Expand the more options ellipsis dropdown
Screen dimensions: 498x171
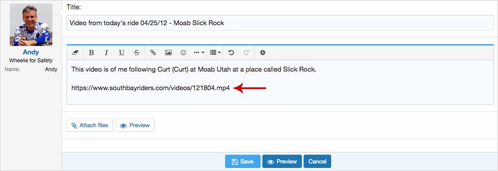199,53
